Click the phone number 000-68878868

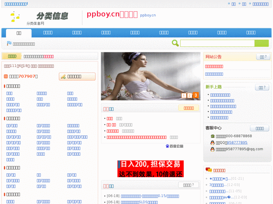(x=239, y=136)
